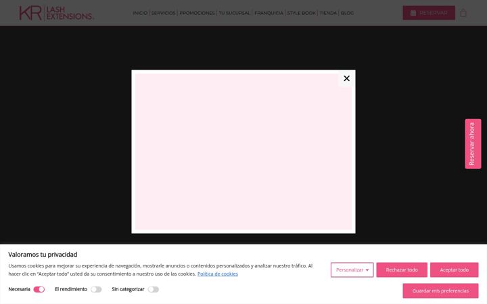The width and height of the screenshot is (487, 304).
Task: Open the SERVICIOS menu item
Action: [164, 13]
